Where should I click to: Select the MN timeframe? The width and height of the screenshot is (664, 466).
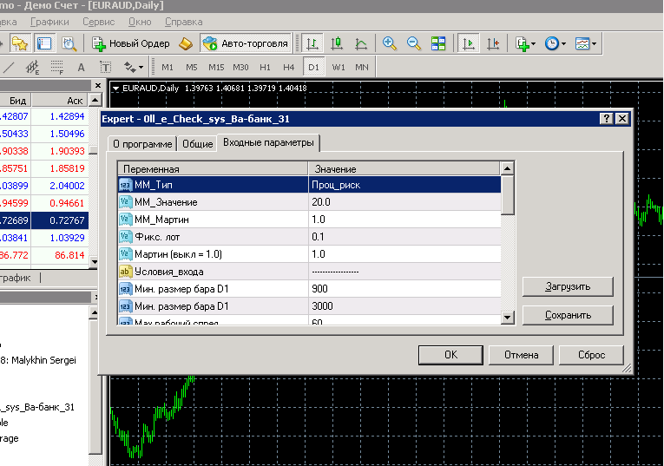tap(362, 67)
